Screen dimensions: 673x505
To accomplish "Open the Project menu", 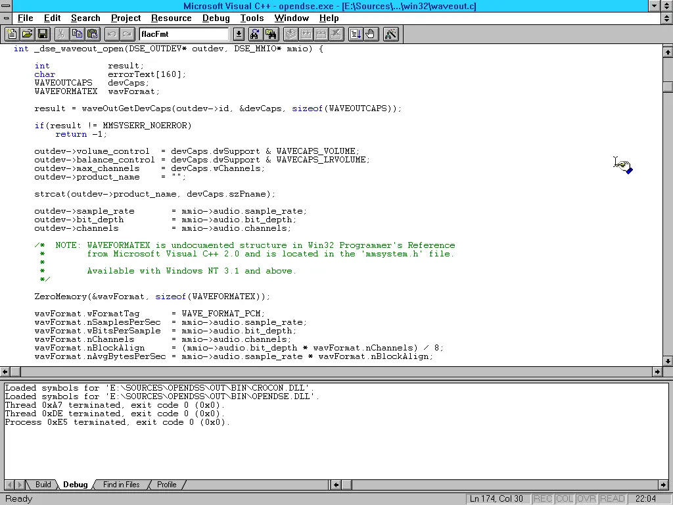I will click(x=126, y=18).
